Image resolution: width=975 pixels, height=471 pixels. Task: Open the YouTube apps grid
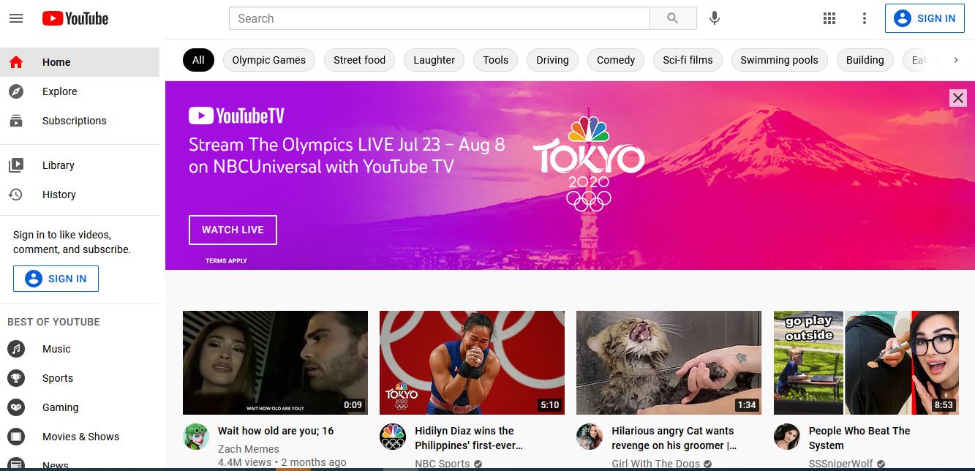coord(829,18)
